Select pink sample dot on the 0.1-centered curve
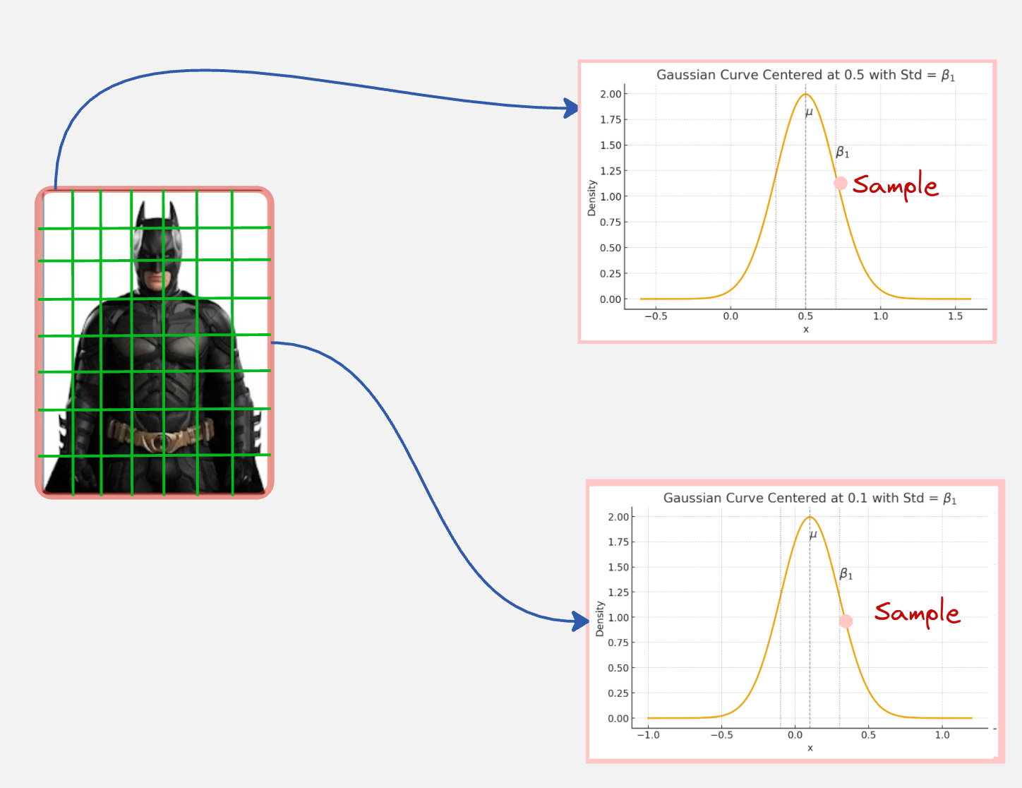1022x788 pixels. click(x=846, y=621)
